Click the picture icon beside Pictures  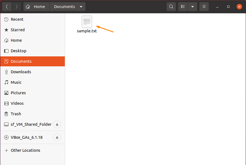6,93
